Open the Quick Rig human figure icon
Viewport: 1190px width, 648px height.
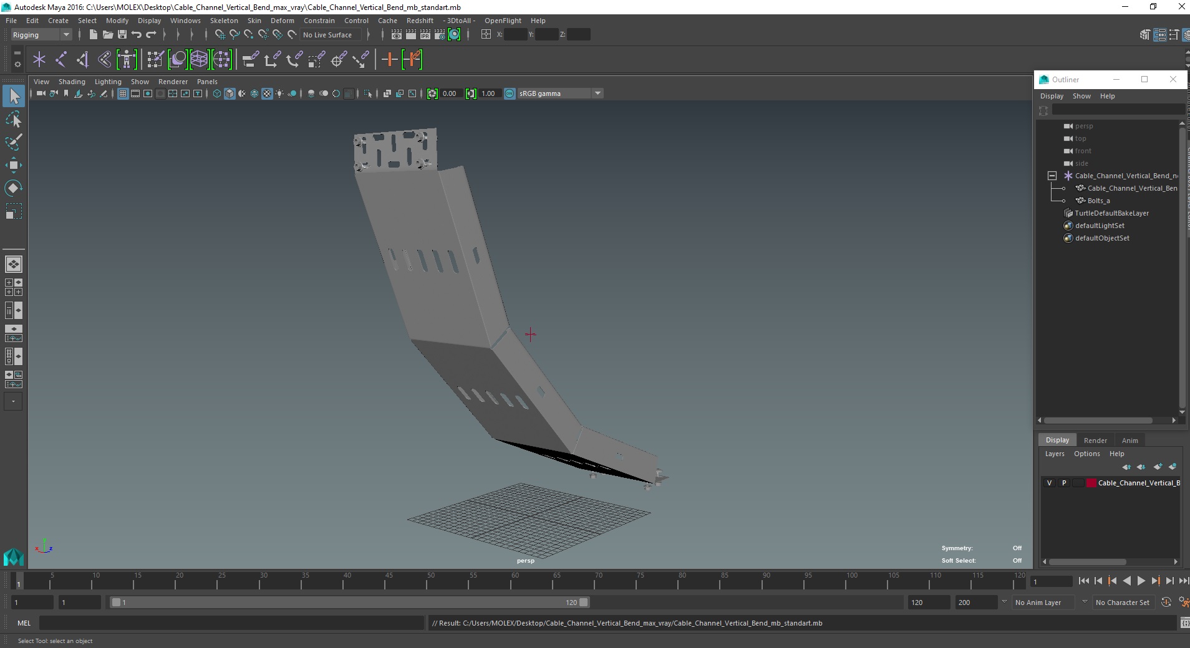coord(127,60)
